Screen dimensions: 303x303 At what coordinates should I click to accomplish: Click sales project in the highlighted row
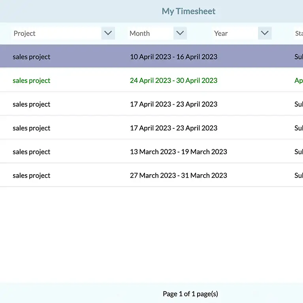[x=32, y=57]
